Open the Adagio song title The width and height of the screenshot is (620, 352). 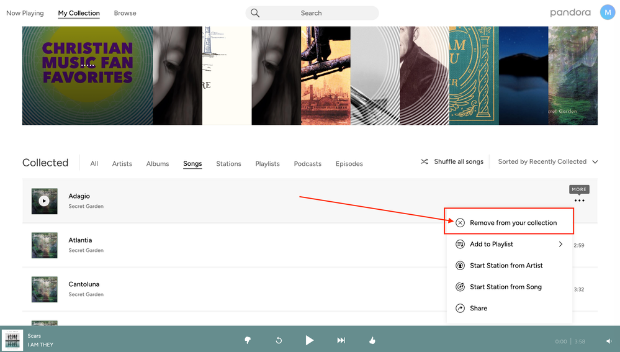[79, 196]
